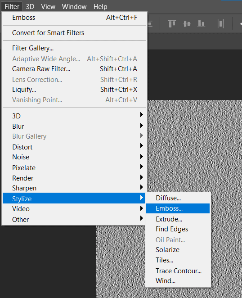Click the align top edges icon
Viewport: 242px width, 298px height.
coord(172,24)
